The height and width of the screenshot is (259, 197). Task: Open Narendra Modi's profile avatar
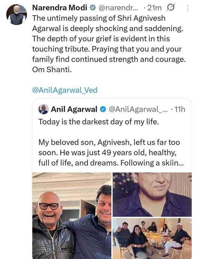16,15
